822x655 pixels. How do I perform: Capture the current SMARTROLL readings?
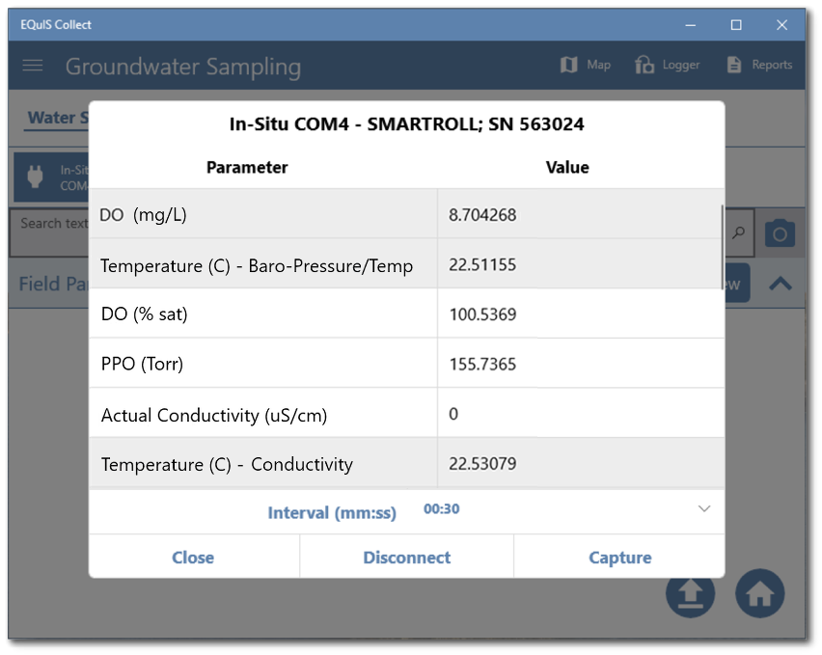[x=619, y=557]
